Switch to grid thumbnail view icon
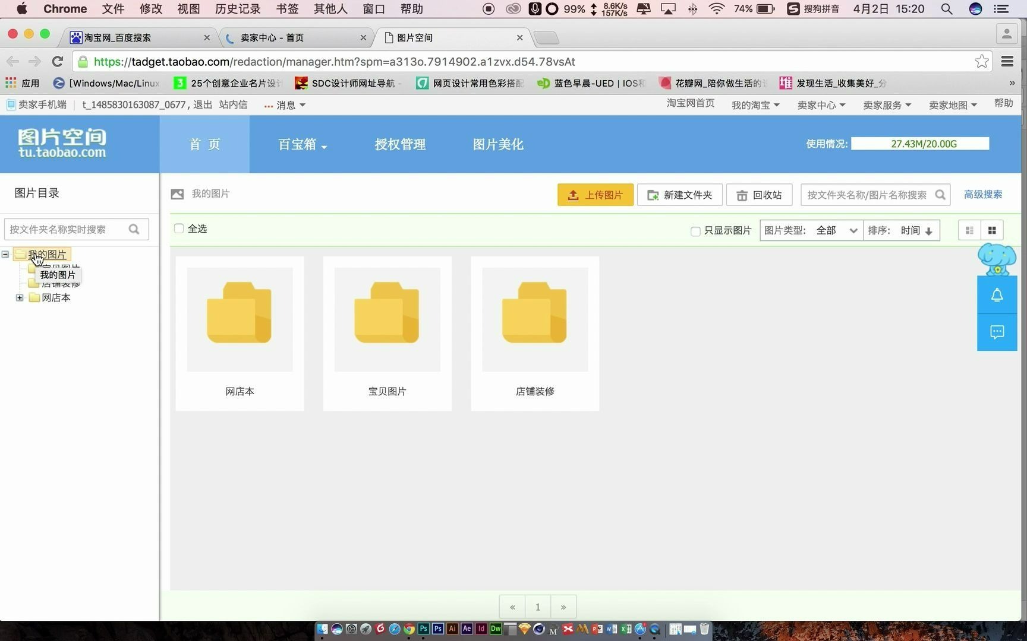Image resolution: width=1027 pixels, height=641 pixels. click(992, 230)
